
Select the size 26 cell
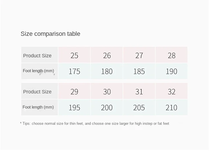(x=107, y=55)
